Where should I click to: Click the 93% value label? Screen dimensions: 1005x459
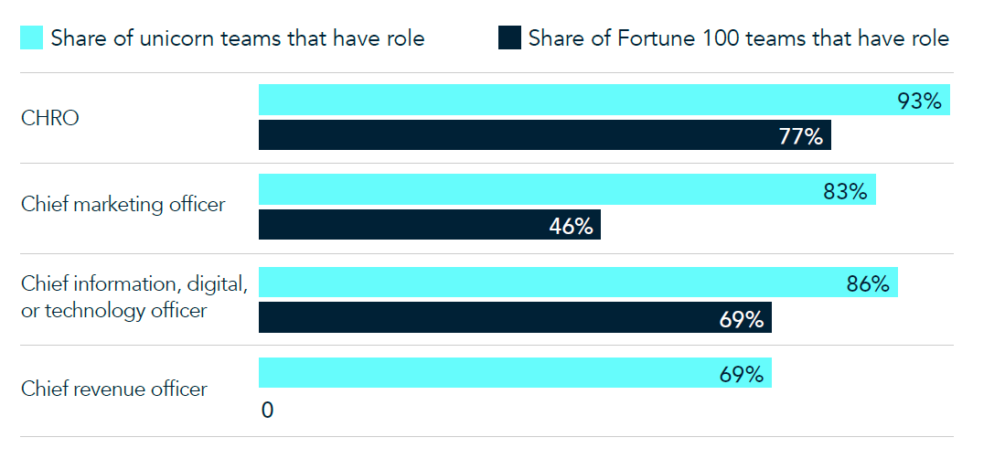(x=919, y=101)
